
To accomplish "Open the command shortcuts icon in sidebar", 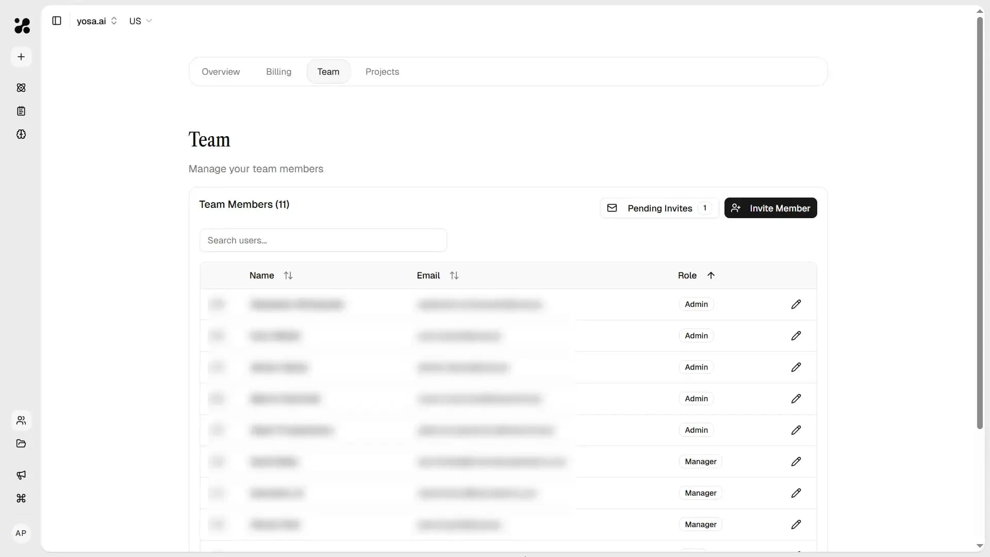I will pos(21,499).
